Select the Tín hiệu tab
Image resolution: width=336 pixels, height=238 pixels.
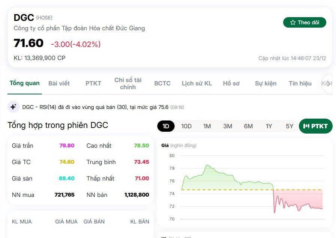299,83
